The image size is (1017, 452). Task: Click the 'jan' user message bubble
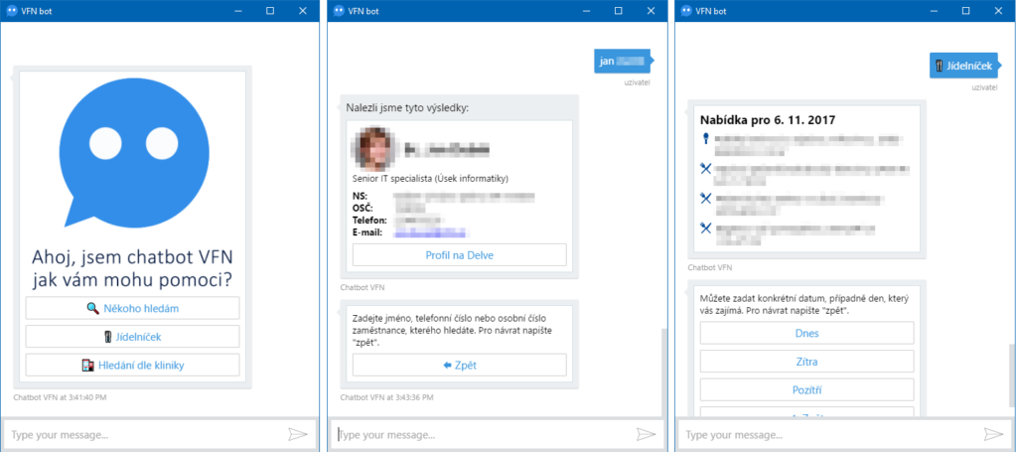623,61
